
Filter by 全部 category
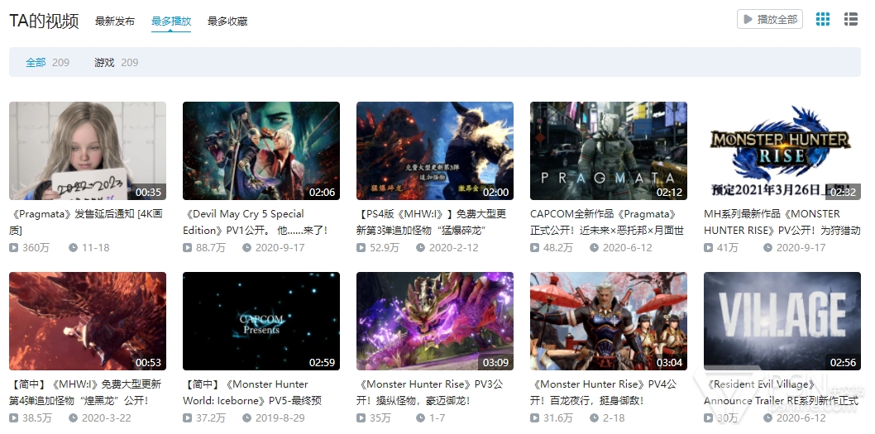36,62
